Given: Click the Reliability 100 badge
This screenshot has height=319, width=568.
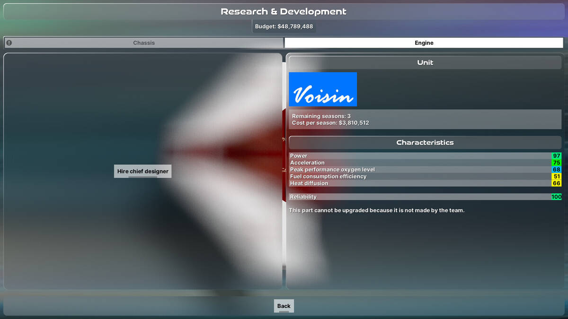Looking at the screenshot, I should point(556,197).
